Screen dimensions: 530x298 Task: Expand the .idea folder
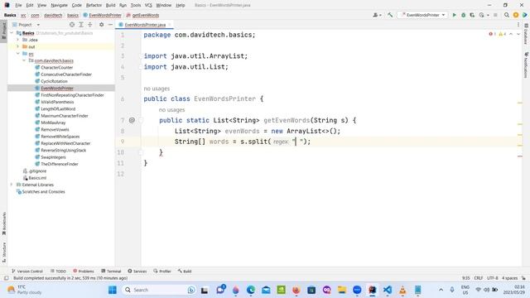tap(18, 40)
